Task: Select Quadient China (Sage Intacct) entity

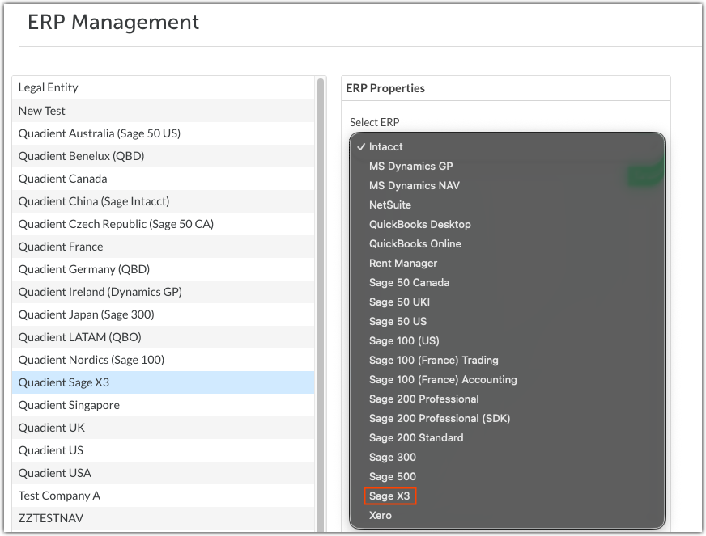Action: coord(163,201)
